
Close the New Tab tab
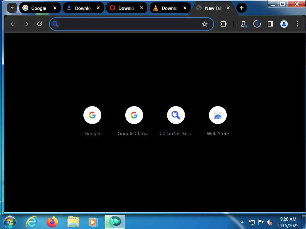[x=228, y=8]
